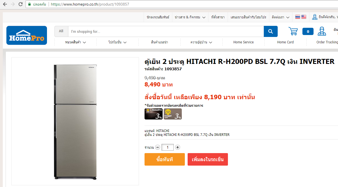Click the browser back arrow
The image size is (338, 187).
(x=5, y=4)
